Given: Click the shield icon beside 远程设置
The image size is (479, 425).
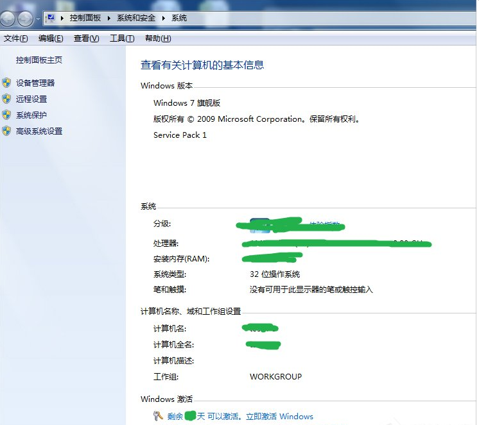Looking at the screenshot, I should coord(6,99).
